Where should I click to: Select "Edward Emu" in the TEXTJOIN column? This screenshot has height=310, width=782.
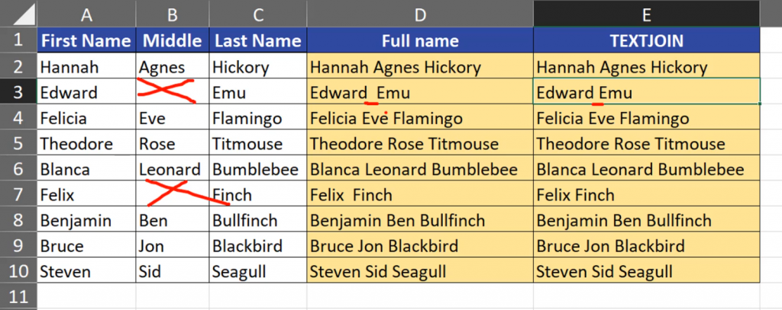tap(646, 92)
